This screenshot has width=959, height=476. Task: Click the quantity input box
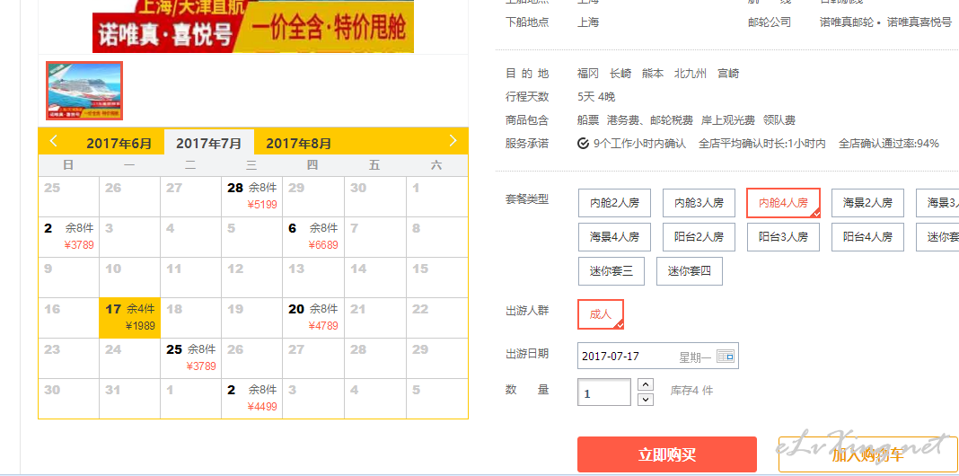[604, 392]
